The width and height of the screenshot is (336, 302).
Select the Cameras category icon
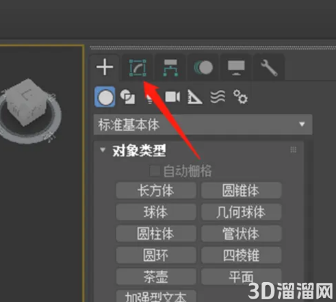172,97
